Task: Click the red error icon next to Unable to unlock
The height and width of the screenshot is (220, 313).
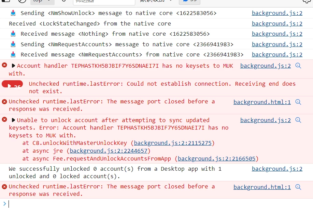Action: point(4,120)
